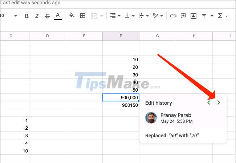The image size is (236, 163).
Task: Select column E header
Action: click(84, 36)
